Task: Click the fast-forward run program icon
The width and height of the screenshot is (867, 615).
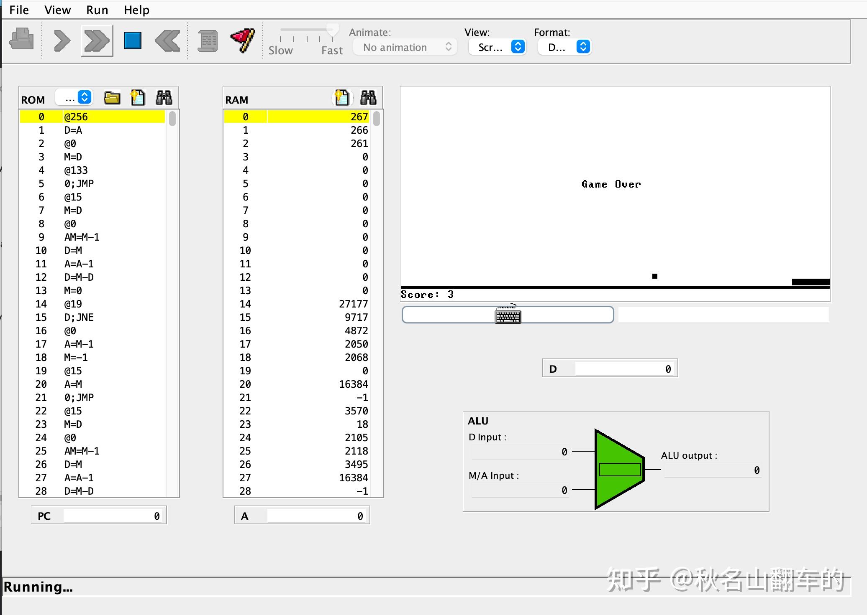Action: pos(96,41)
